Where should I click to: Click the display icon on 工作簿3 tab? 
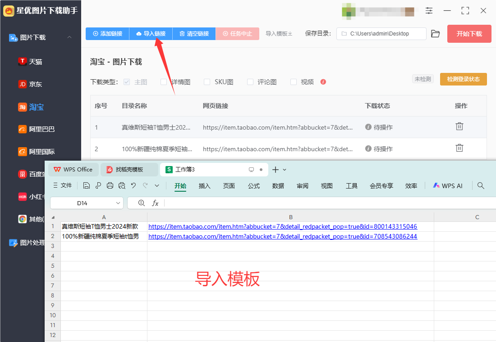(252, 170)
